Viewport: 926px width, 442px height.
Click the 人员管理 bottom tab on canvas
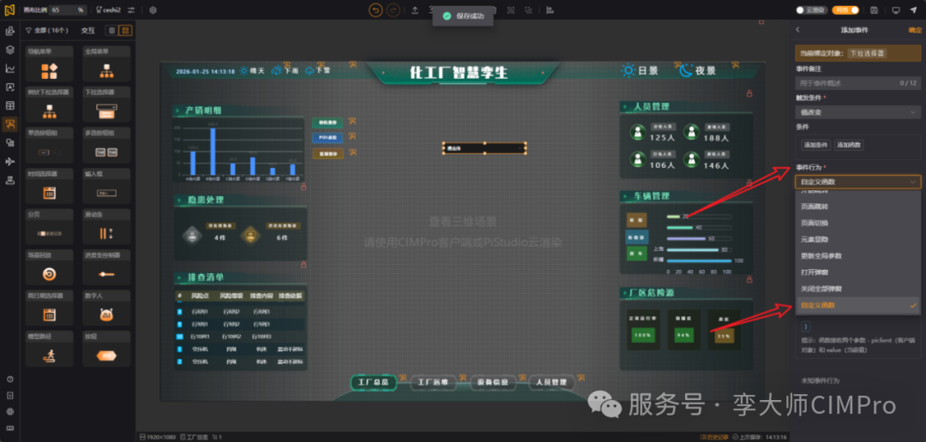[551, 382]
